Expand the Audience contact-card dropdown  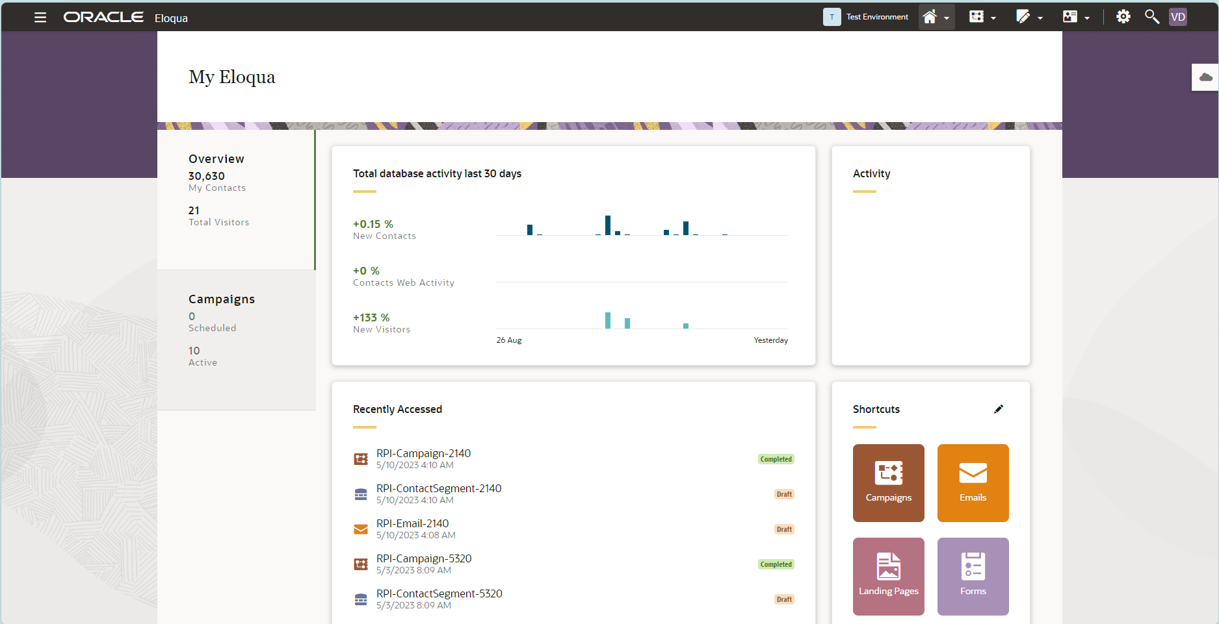[x=1076, y=17]
